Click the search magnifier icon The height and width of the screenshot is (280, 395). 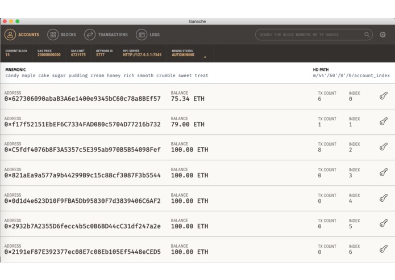pos(367,35)
